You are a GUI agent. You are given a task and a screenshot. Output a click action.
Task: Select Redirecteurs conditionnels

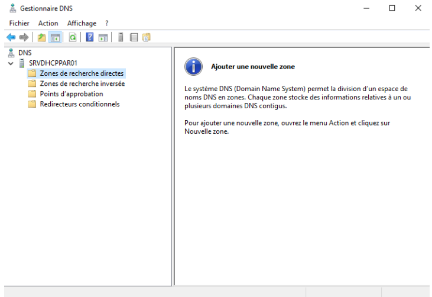coord(80,104)
